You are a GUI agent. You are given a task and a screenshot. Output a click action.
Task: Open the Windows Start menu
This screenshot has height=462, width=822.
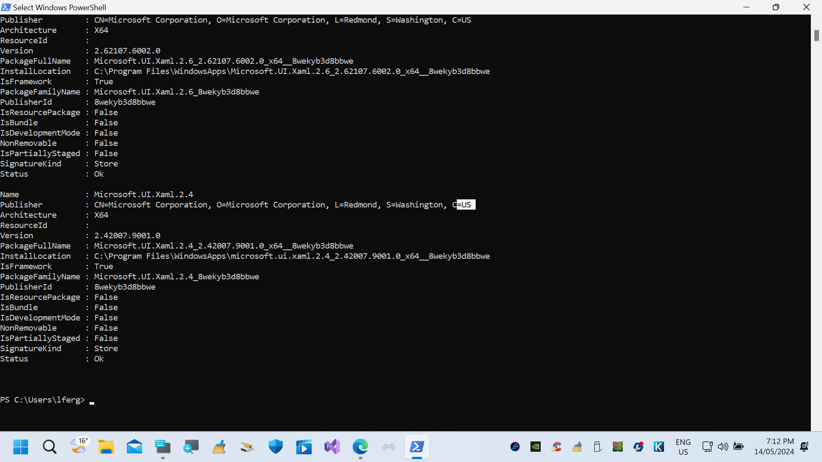21,447
